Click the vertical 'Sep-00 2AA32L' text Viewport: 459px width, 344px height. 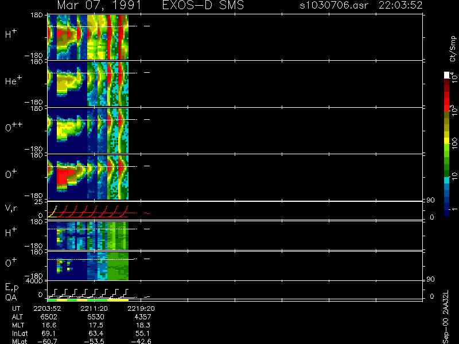click(x=446, y=317)
